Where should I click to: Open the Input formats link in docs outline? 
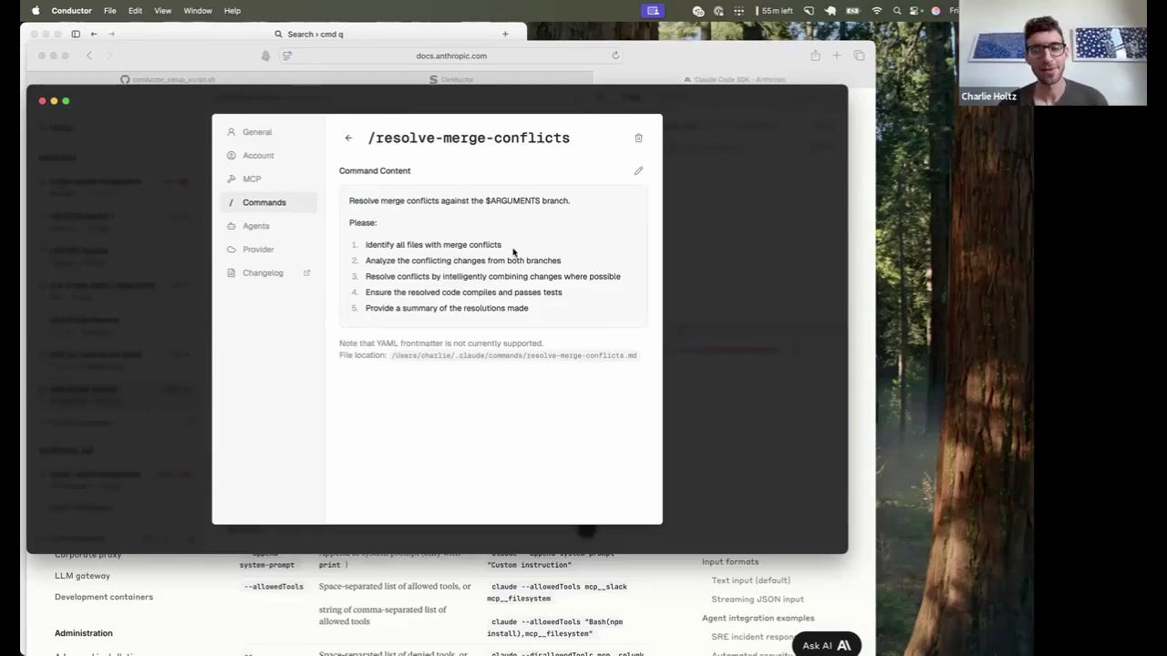pos(730,561)
